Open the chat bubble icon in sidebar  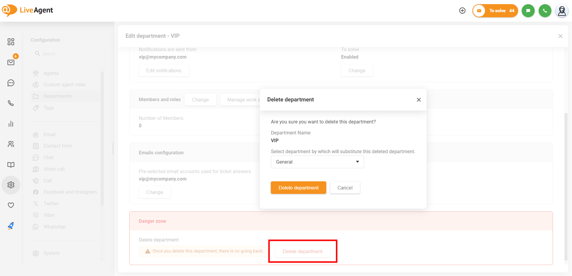[11, 83]
